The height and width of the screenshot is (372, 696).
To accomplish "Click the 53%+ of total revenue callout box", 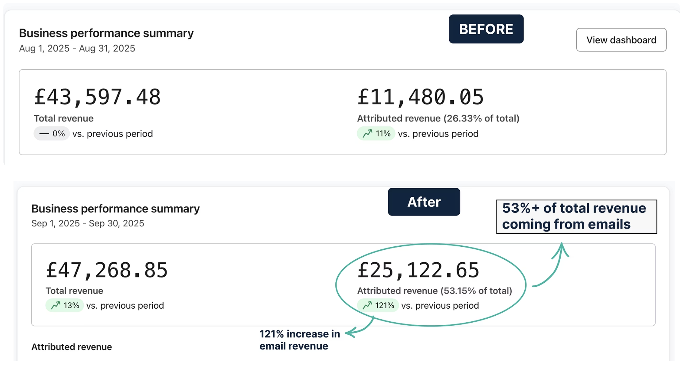I will point(576,216).
